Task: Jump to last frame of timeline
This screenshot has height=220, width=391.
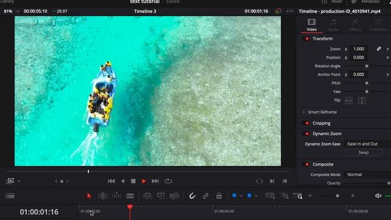Action: [155, 181]
